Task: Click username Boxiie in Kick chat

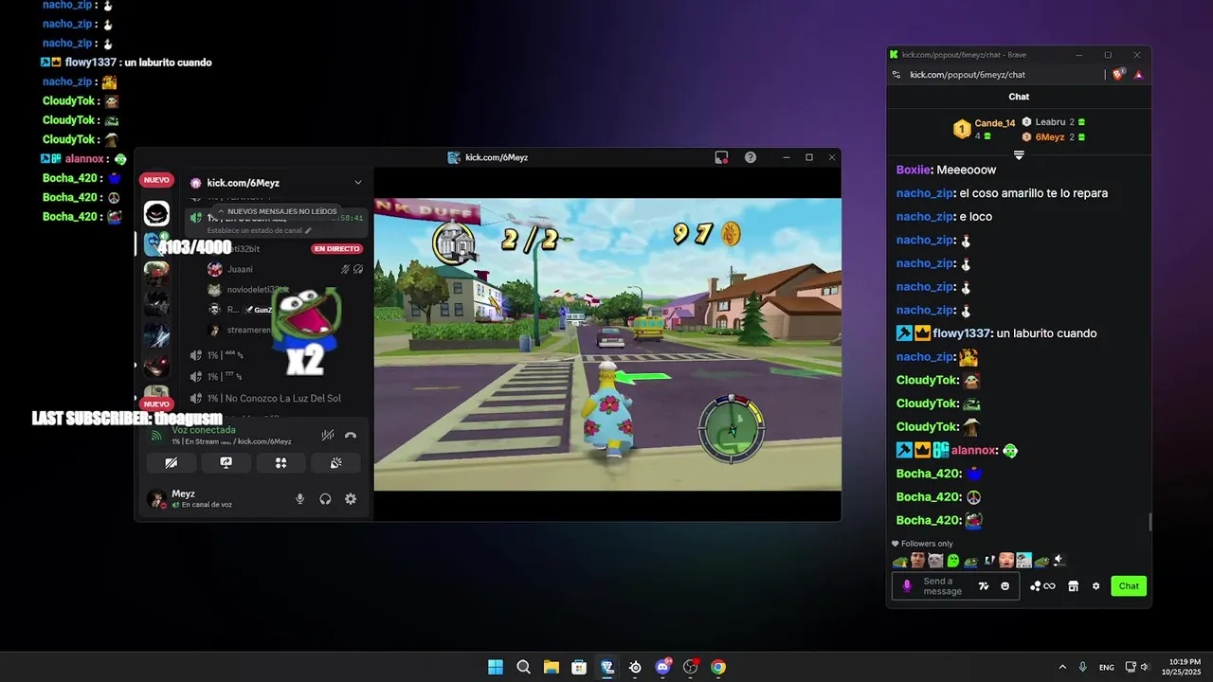Action: [913, 170]
